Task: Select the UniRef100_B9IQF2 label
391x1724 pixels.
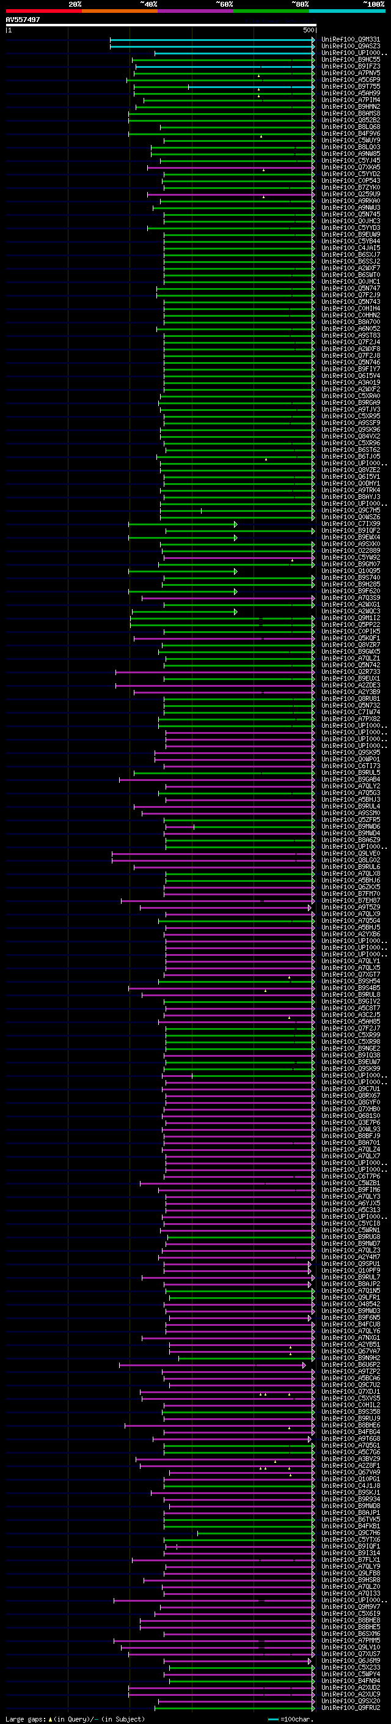Action: coord(350,531)
